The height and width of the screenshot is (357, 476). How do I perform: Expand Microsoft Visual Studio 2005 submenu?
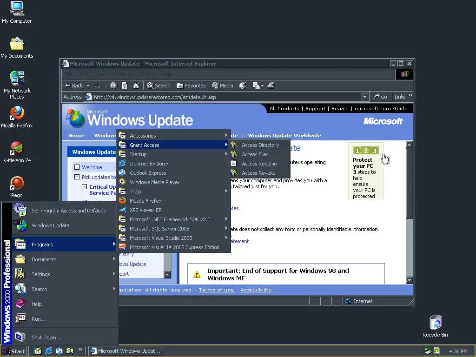pyautogui.click(x=174, y=238)
